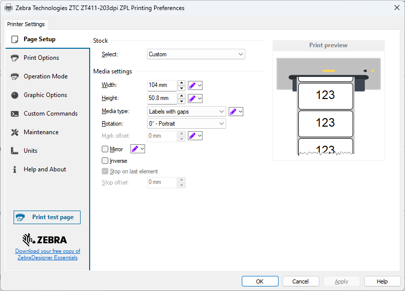Decrease the Width value
405x291 pixels.
pos(181,88)
